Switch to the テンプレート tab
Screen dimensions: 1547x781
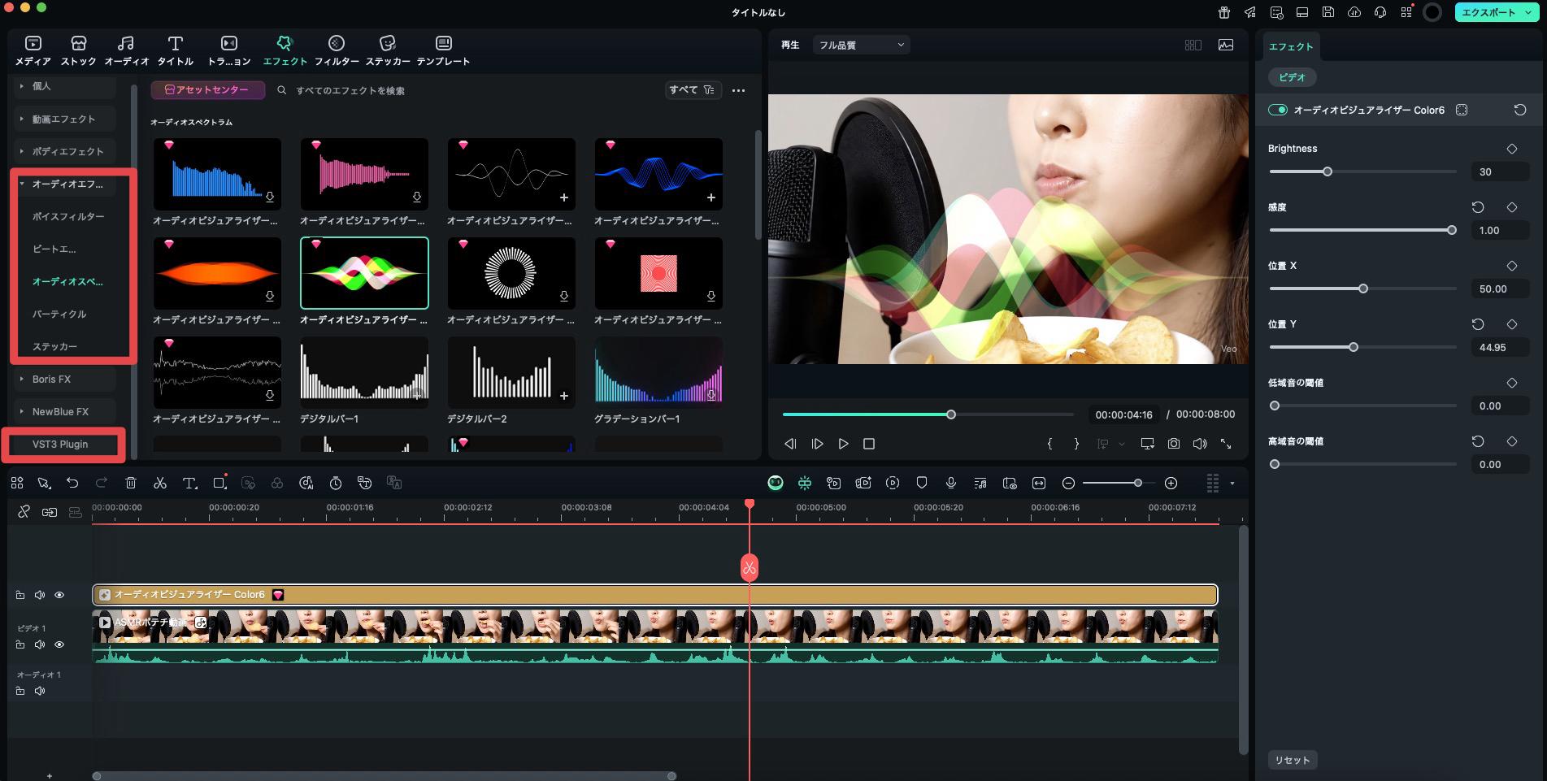(x=443, y=50)
